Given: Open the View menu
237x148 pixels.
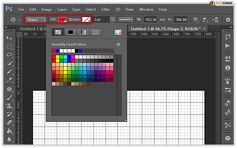Looking at the screenshot, I should tap(129, 9).
